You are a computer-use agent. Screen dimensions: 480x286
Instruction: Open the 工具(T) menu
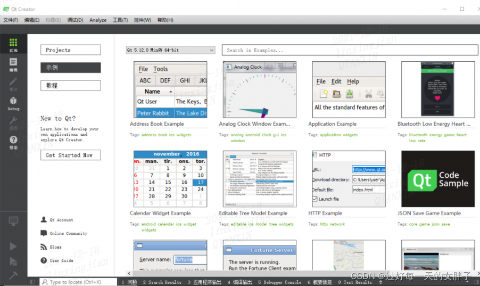pos(120,20)
